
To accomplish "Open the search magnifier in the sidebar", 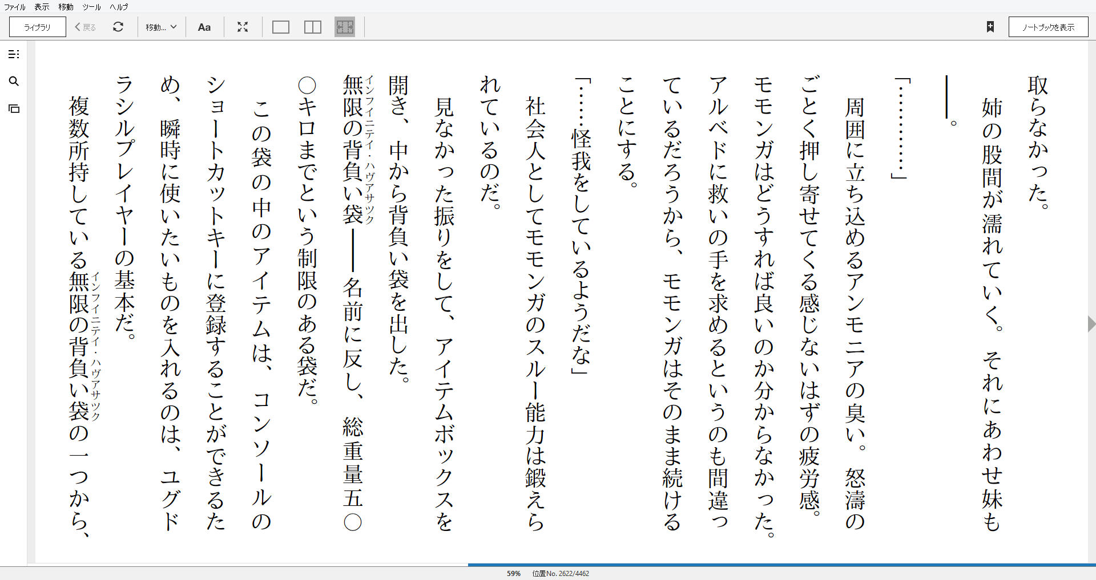I will pyautogui.click(x=14, y=82).
